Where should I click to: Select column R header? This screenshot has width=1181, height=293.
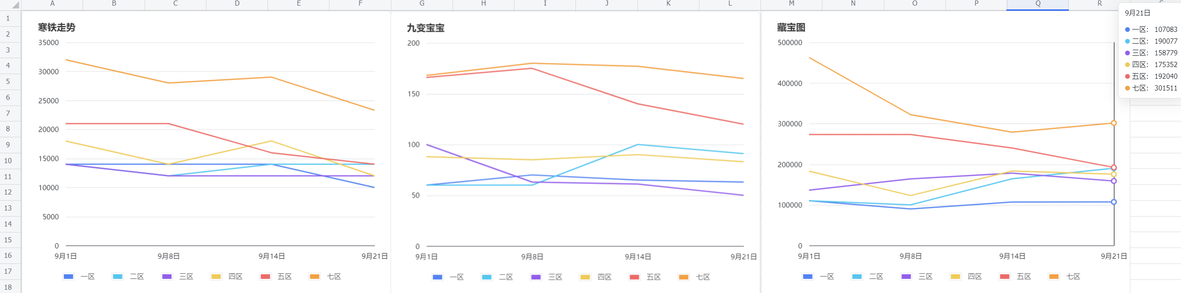[1099, 4]
